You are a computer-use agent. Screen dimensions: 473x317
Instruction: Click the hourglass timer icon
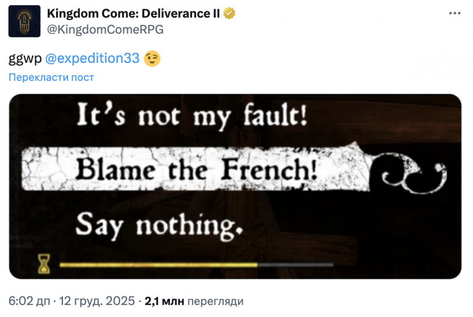44,263
